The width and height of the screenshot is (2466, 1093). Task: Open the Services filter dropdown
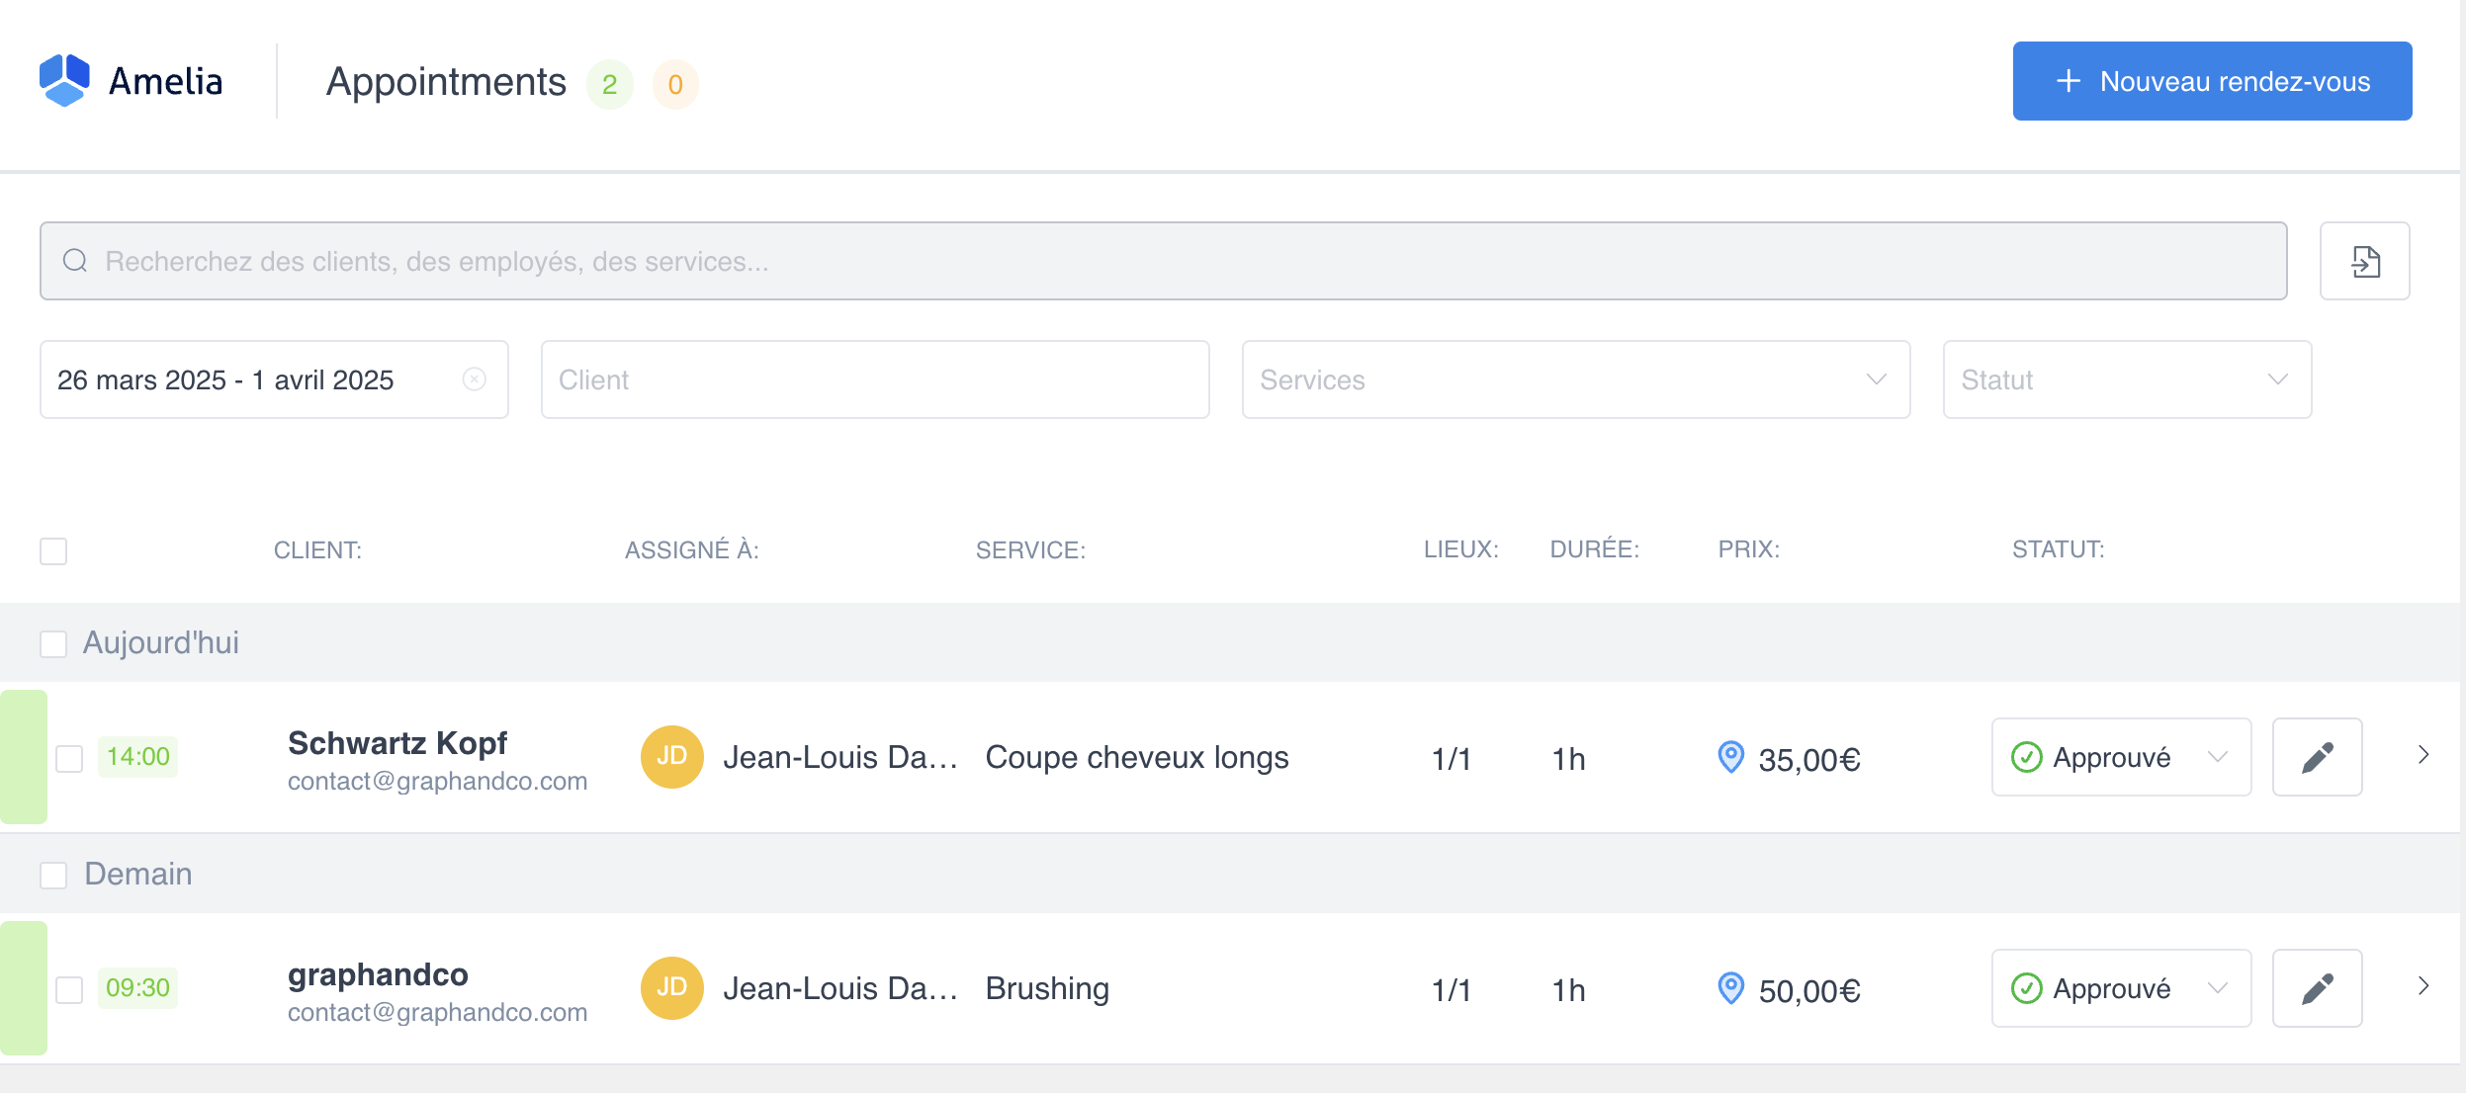(x=1575, y=380)
